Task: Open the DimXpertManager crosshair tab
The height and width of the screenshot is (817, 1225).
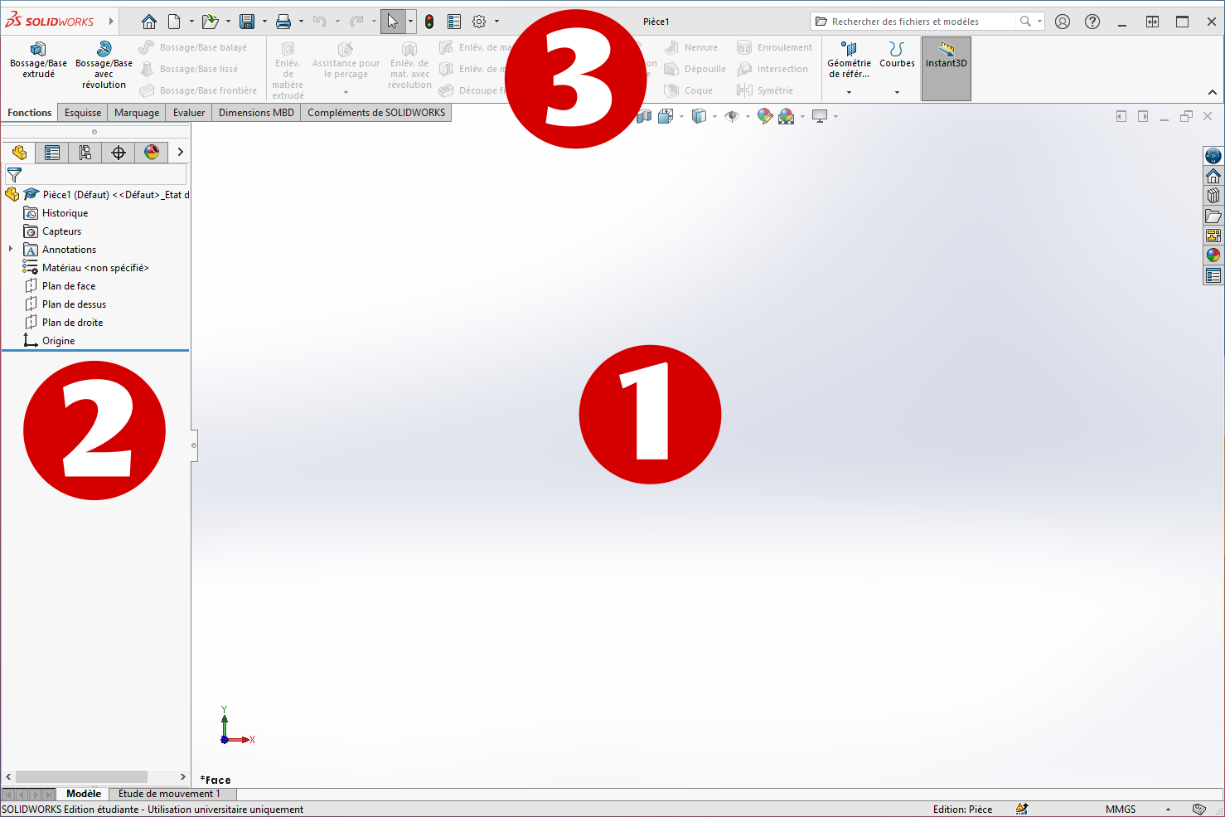Action: [119, 153]
